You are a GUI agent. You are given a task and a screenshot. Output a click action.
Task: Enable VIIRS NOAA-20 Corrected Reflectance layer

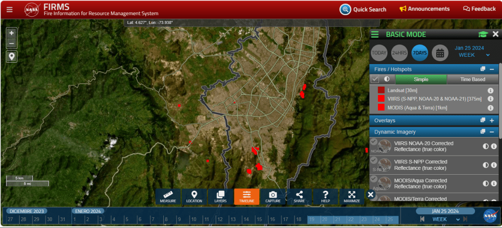pos(374,142)
